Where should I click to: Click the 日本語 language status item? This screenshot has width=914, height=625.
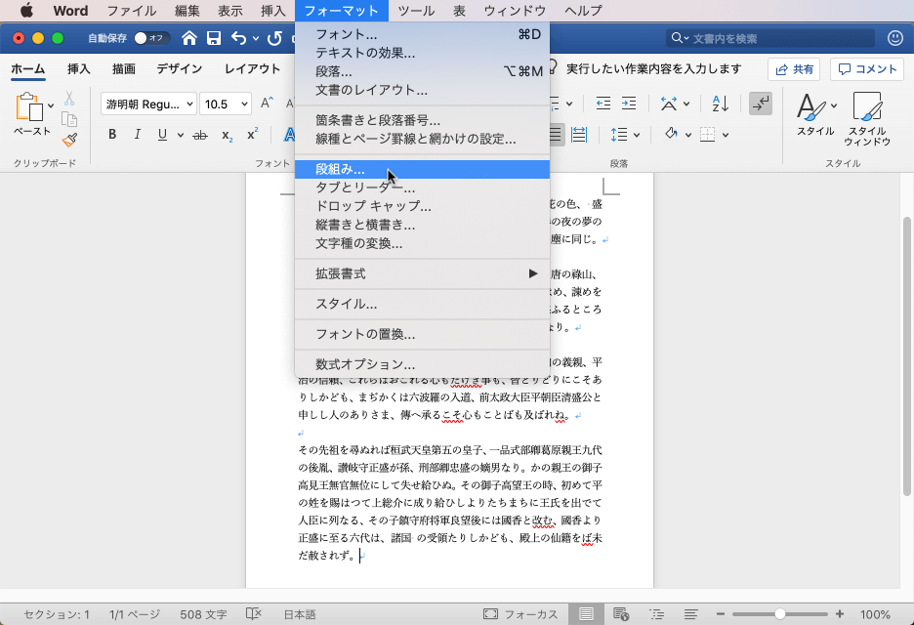(300, 614)
